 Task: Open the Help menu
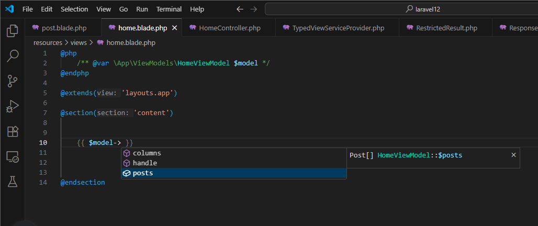click(197, 9)
